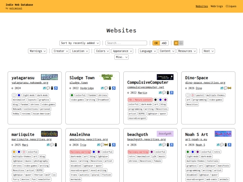This screenshot has height=182, width=243.
Task: Open the Webrings nav item
Action: pyautogui.click(x=216, y=6)
